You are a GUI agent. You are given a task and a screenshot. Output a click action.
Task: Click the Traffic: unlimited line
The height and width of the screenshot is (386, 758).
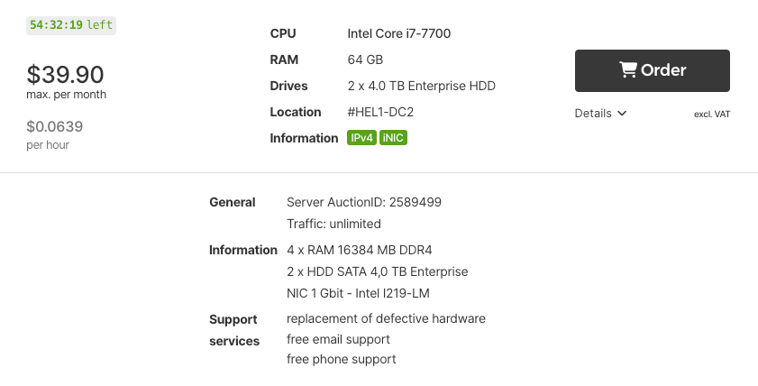click(333, 224)
